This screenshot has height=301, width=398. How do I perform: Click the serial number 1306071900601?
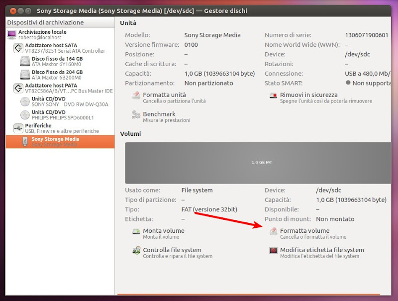pos(366,35)
